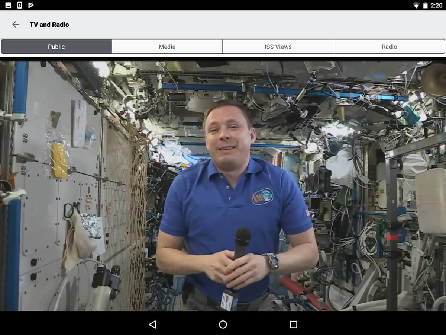Tap the Wi-Fi signal status icon
Image resolution: width=446 pixels, height=335 pixels.
(x=416, y=6)
